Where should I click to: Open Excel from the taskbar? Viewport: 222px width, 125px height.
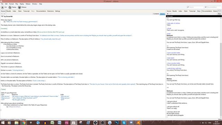(52, 123)
